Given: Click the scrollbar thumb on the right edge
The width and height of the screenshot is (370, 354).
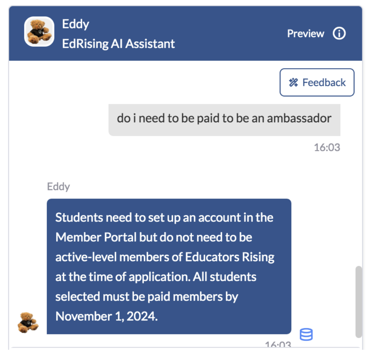Looking at the screenshot, I should (x=358, y=302).
